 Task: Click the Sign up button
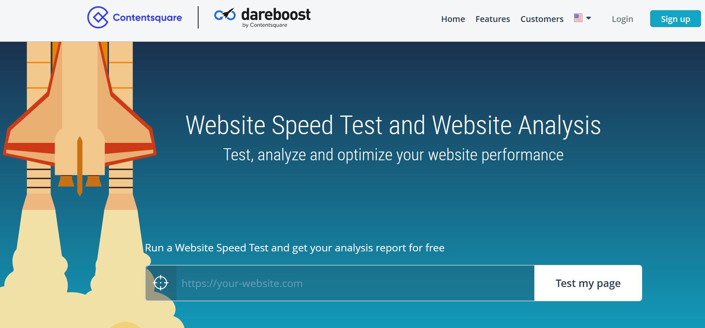(x=675, y=19)
